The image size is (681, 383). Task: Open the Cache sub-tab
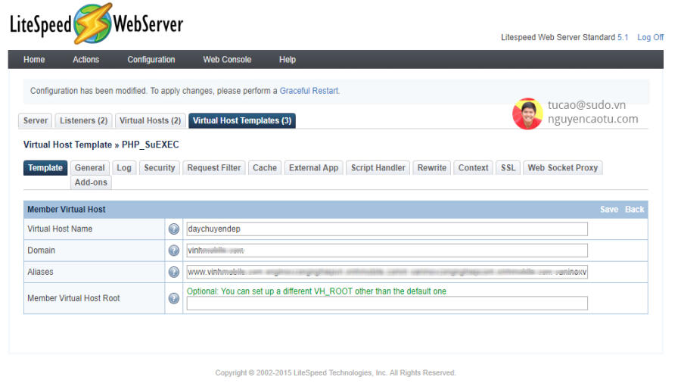[x=265, y=168]
